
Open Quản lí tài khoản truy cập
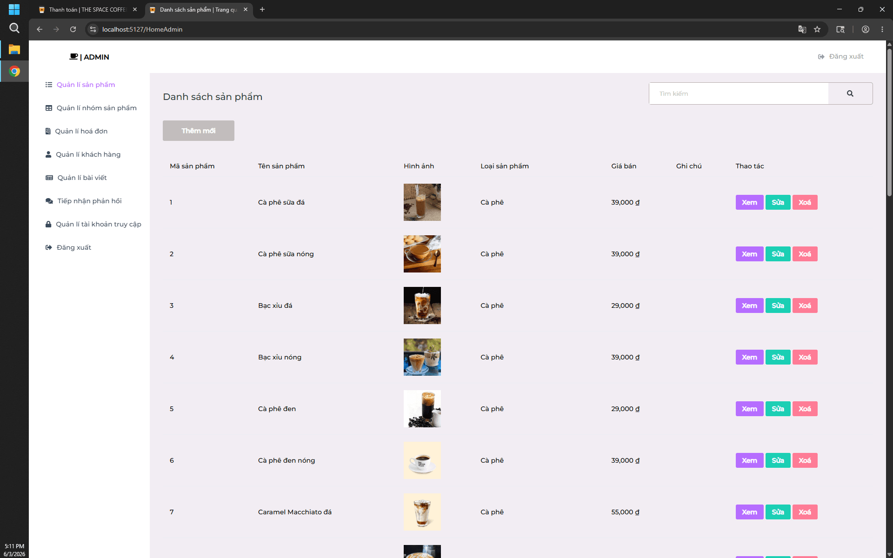[93, 224]
